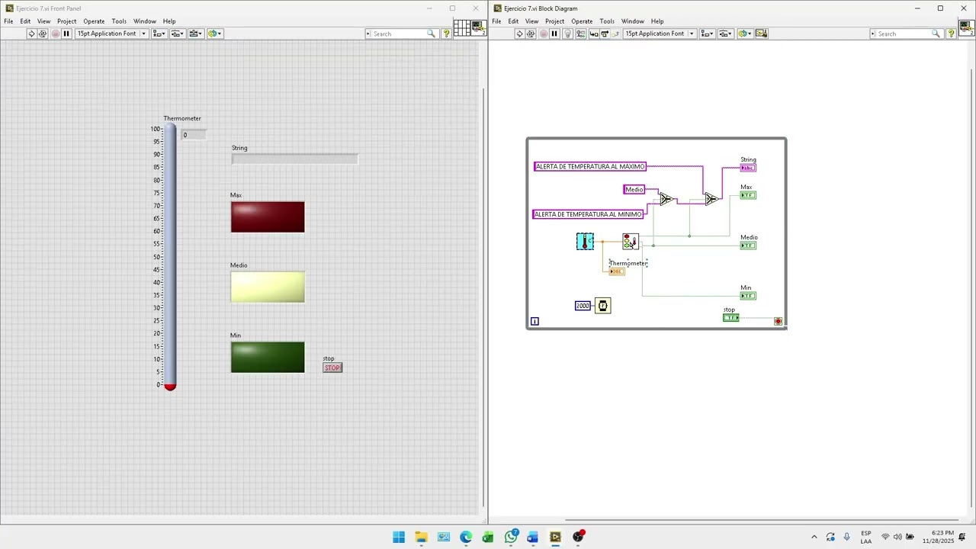Click Abort Execution in the Block Diagram toolbar
The width and height of the screenshot is (976, 549).
coord(543,34)
